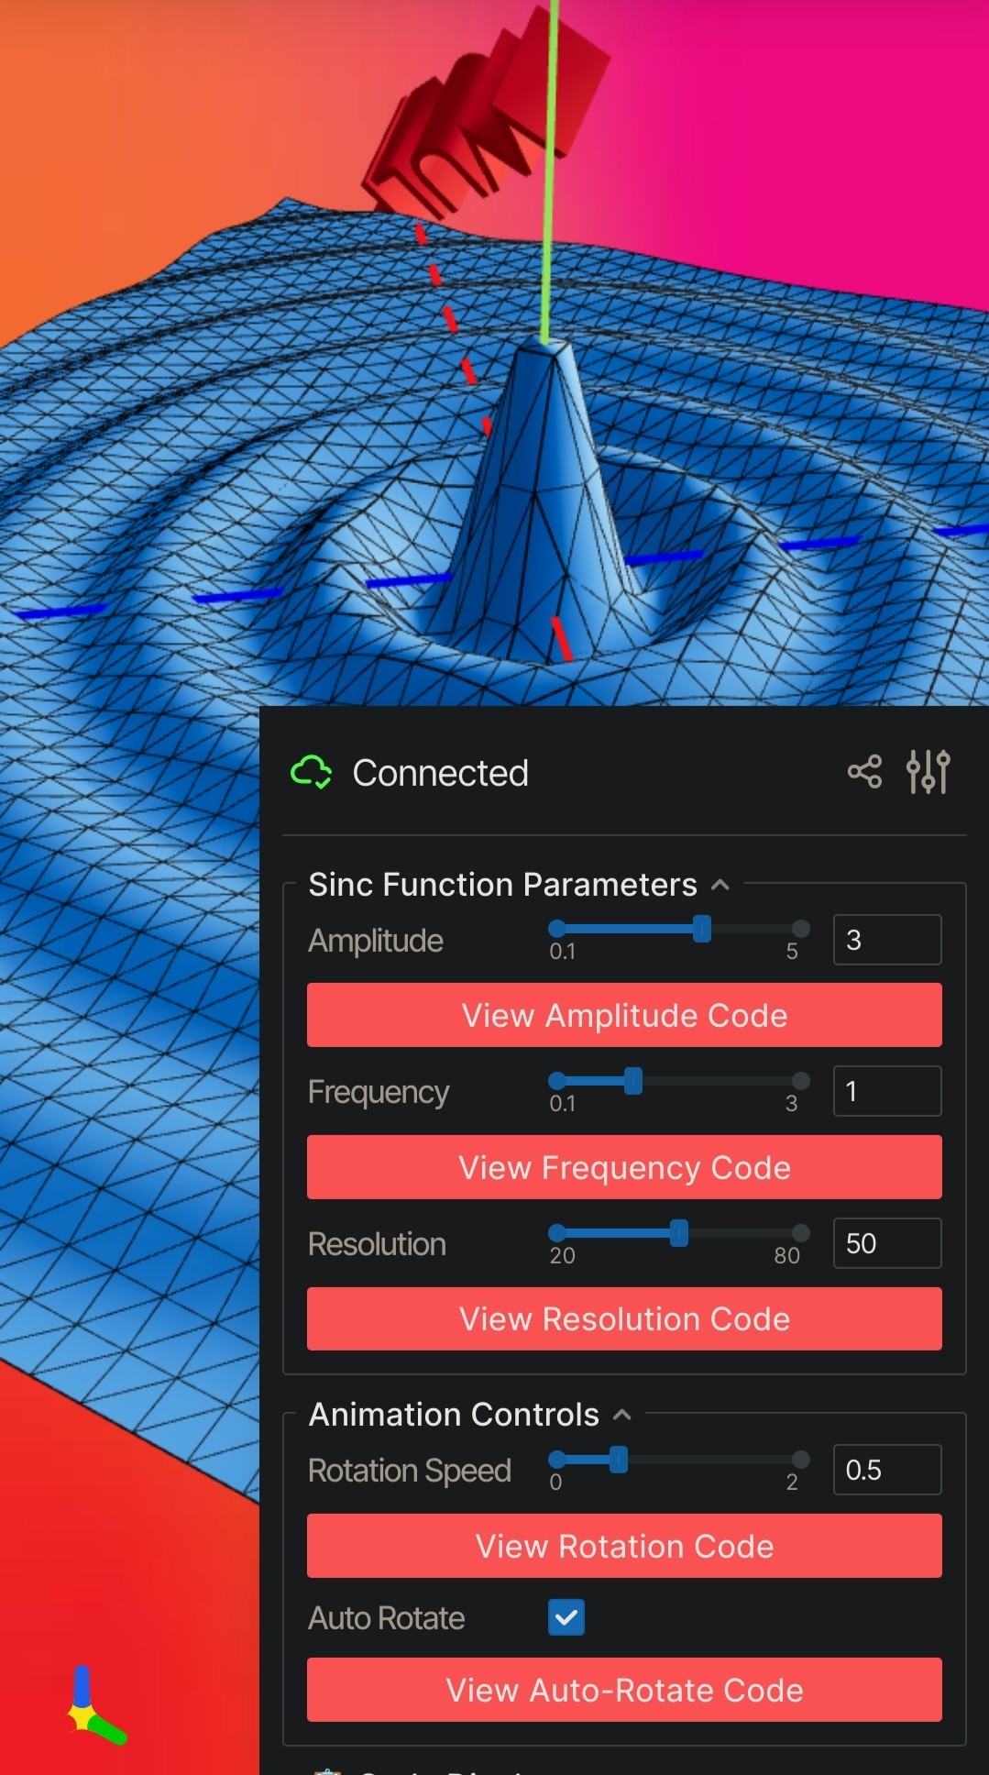
Task: Click the Rotation Speed value box
Action: [886, 1470]
